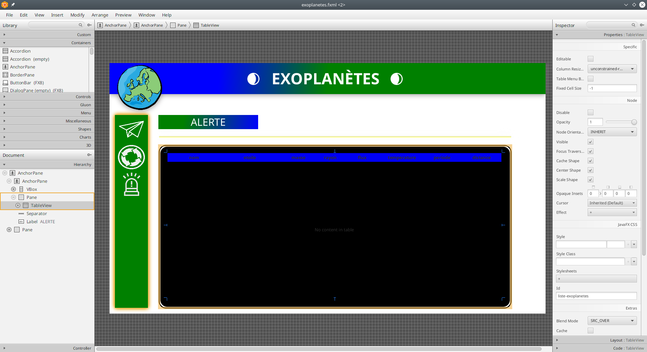Select the ALERTE label on canvas
Screen dimensions: 647x352
[x=208, y=122]
